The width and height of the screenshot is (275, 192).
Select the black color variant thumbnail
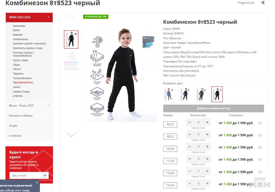pyautogui.click(x=217, y=94)
